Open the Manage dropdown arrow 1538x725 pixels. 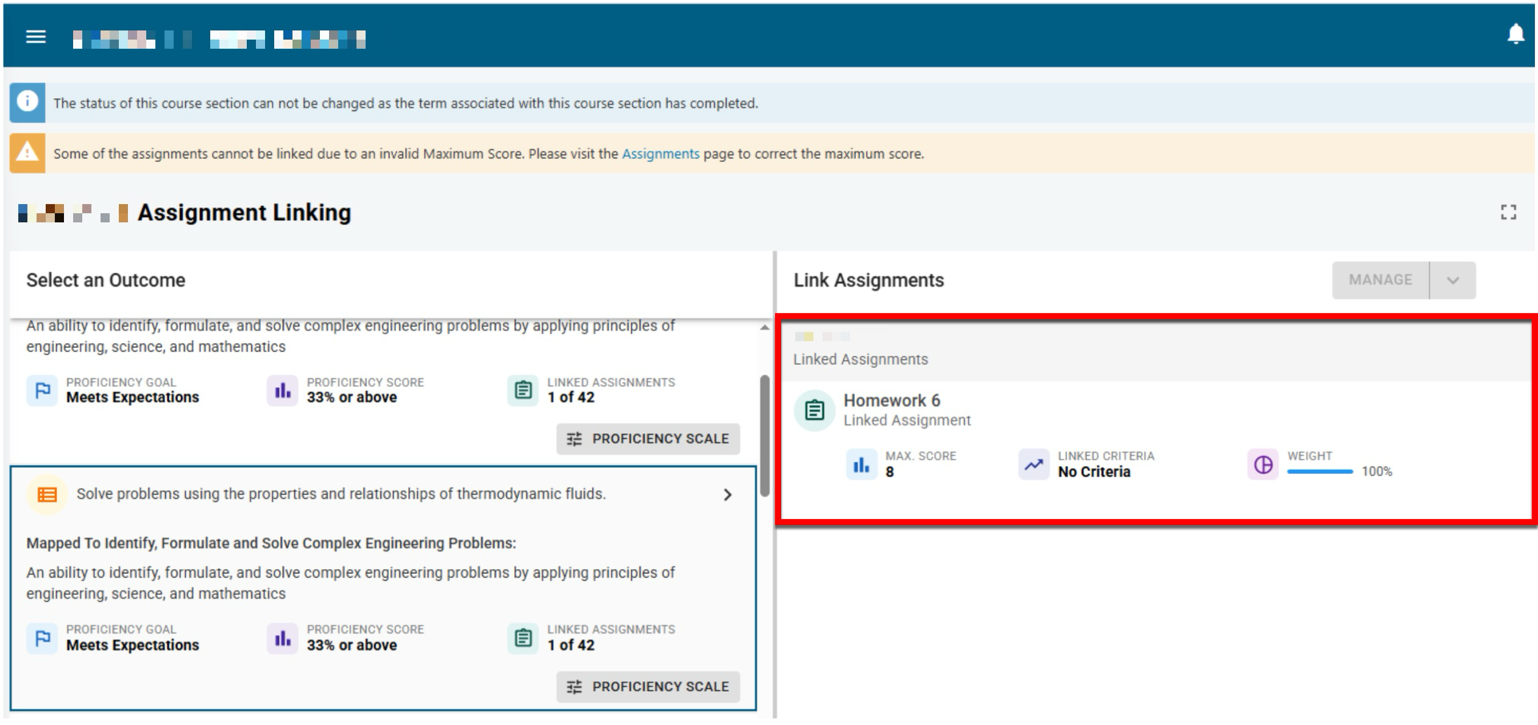[x=1453, y=280]
